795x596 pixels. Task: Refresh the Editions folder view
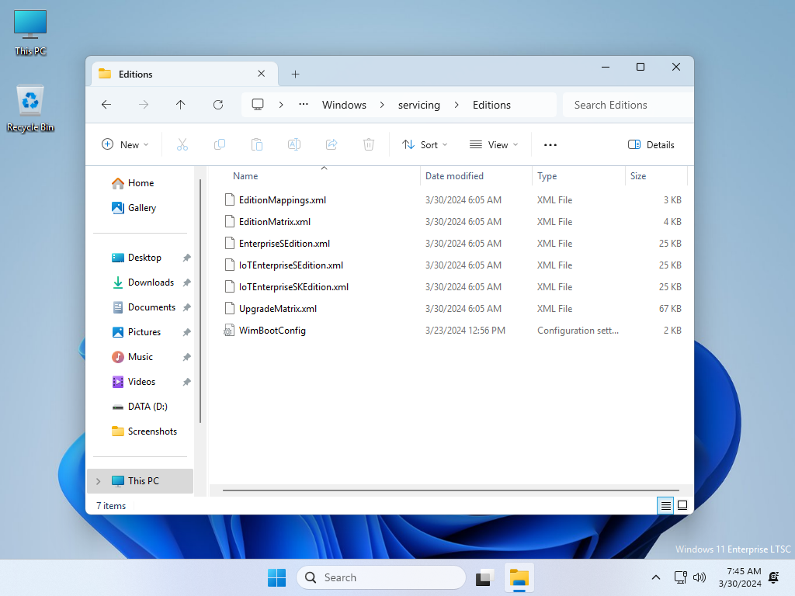(218, 105)
